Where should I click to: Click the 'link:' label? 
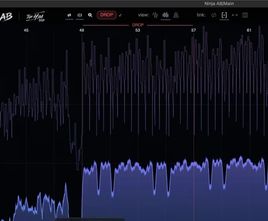point(201,15)
